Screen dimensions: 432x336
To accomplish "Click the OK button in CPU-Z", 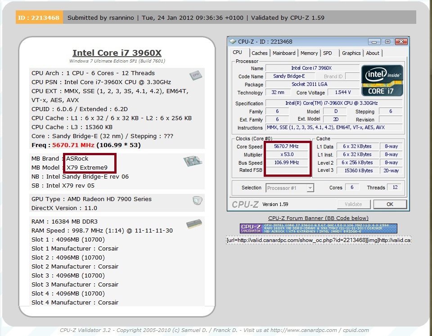I will (390, 204).
